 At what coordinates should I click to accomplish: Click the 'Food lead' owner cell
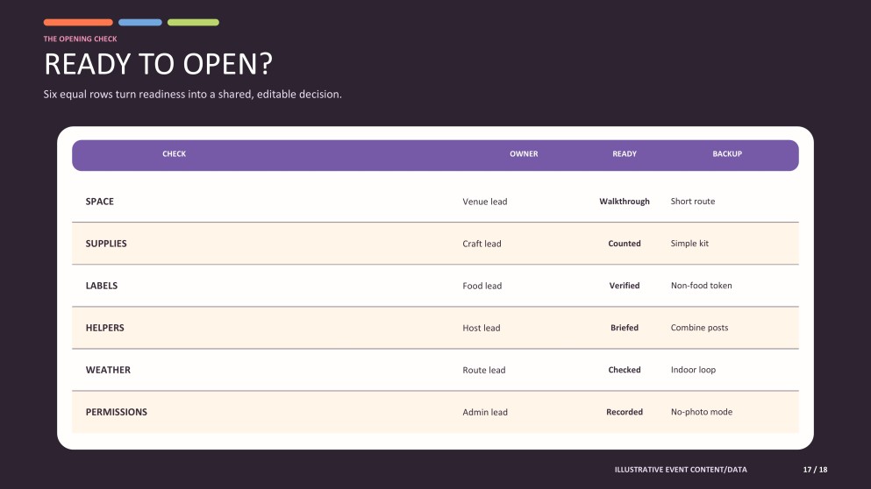click(482, 286)
